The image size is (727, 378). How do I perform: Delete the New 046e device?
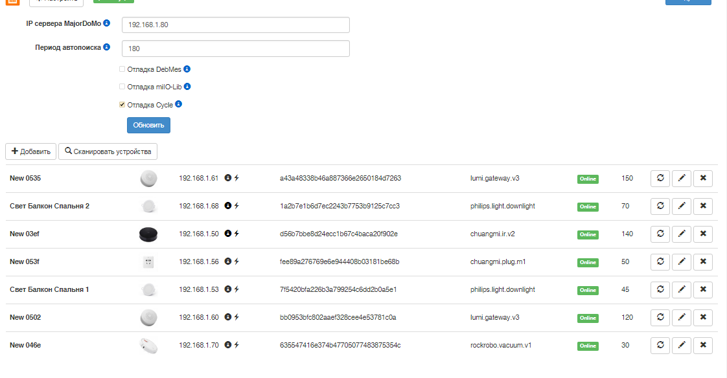coord(703,345)
